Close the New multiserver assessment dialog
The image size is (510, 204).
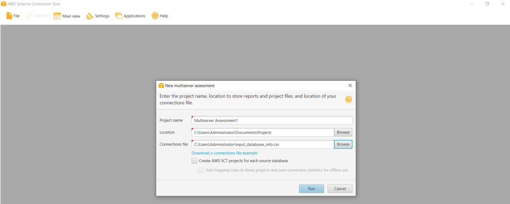coord(350,86)
